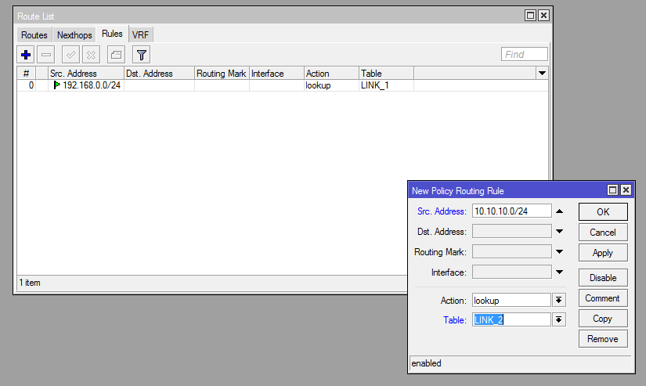This screenshot has height=386, width=646.
Task: Click the green flag on the 192.168.0.0/24 rule
Action: (x=57, y=85)
